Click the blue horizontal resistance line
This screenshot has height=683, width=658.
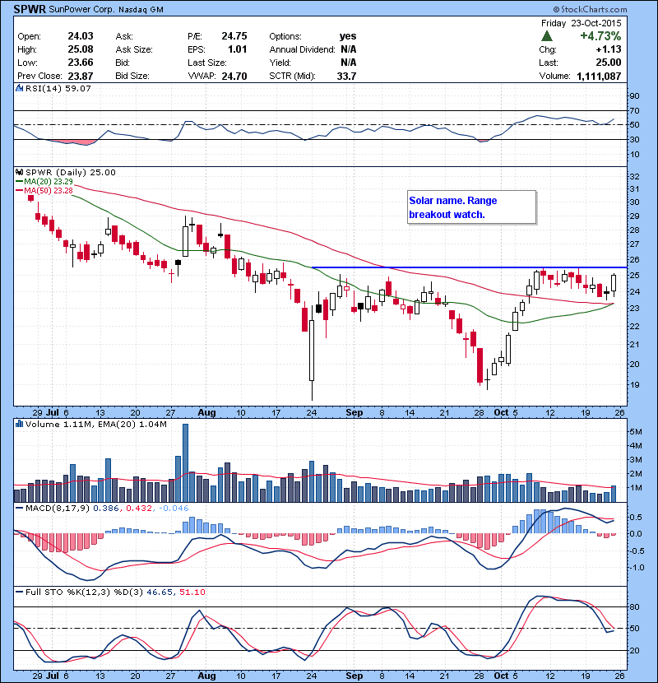point(470,267)
